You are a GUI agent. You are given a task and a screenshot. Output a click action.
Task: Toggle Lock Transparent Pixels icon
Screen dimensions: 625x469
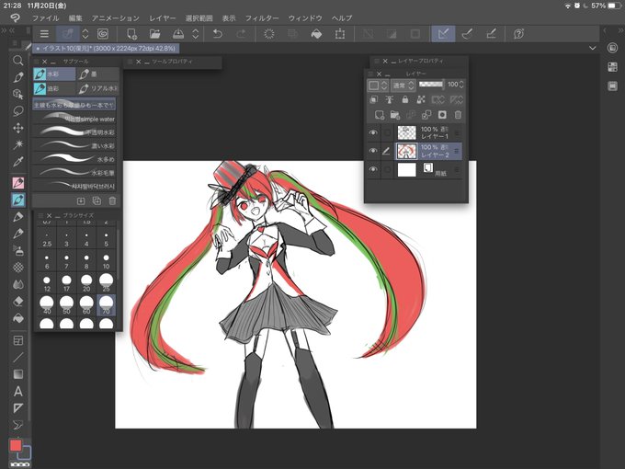(421, 99)
